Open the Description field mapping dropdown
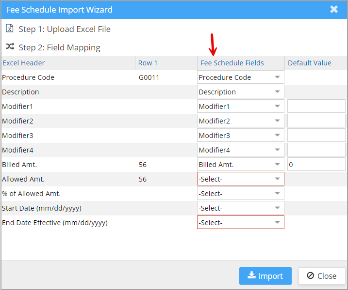 click(241, 92)
